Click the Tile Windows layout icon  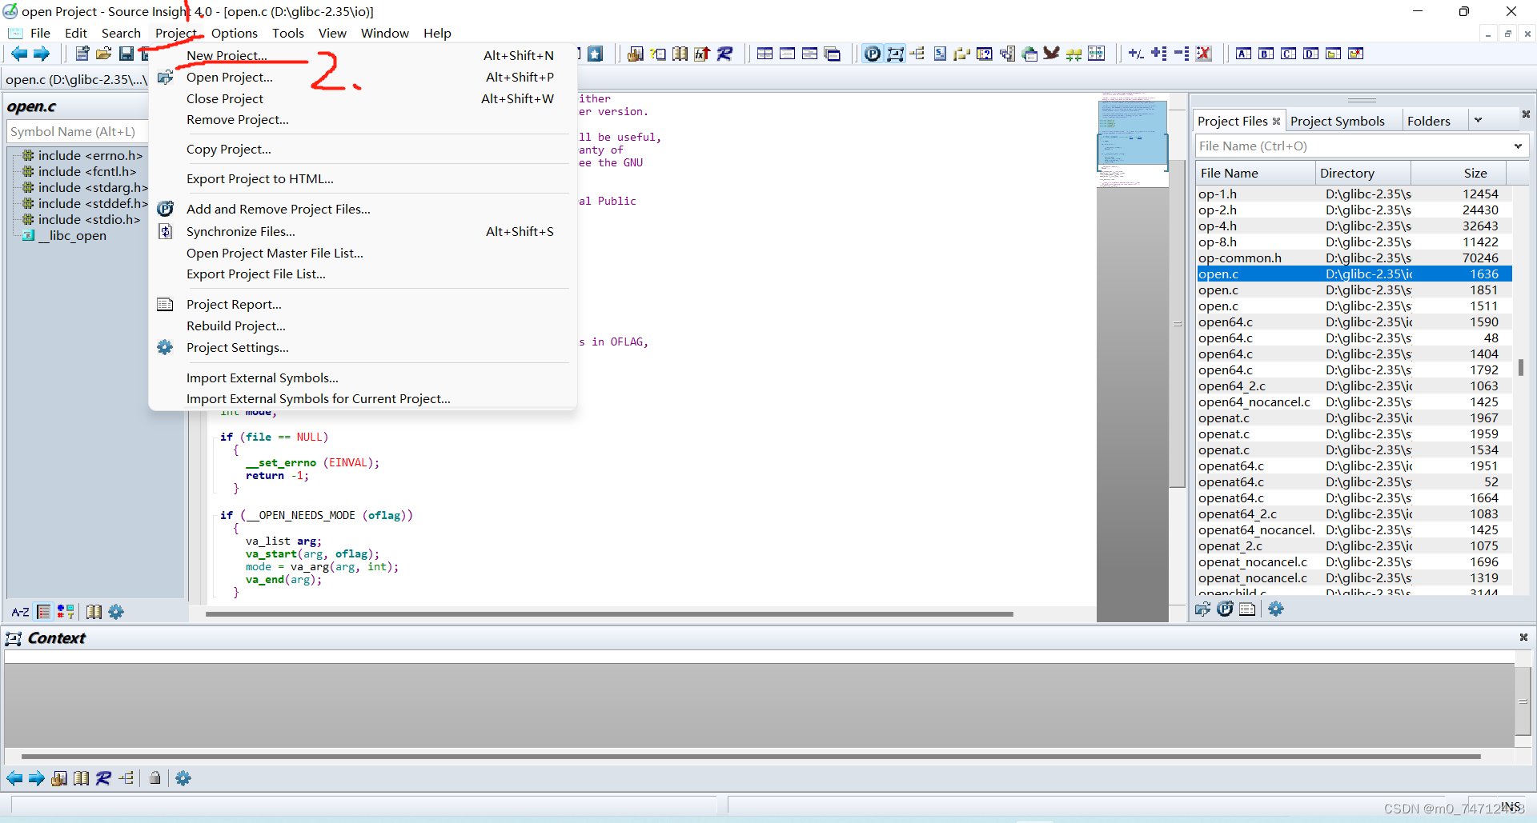click(x=764, y=54)
